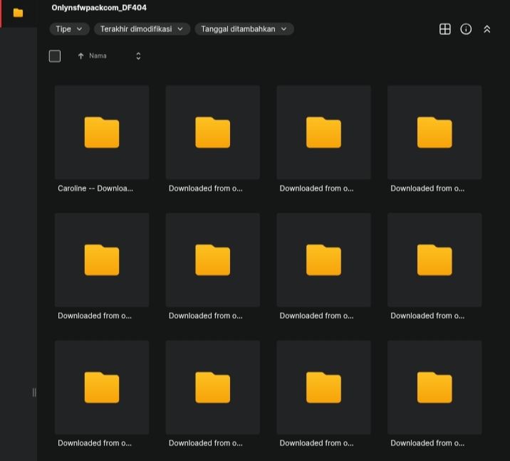Open the Tipe filter dropdown
The width and height of the screenshot is (510, 461).
(69, 29)
